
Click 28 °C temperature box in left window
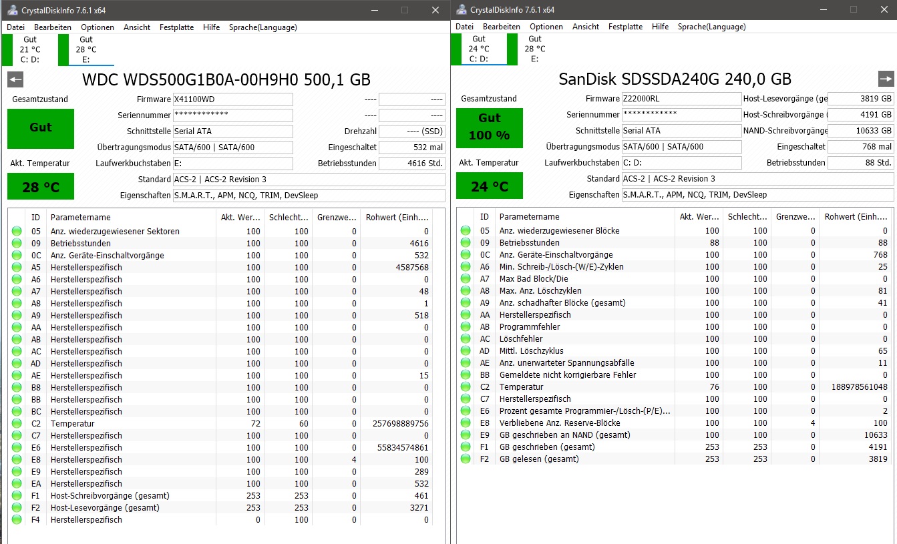(x=40, y=186)
